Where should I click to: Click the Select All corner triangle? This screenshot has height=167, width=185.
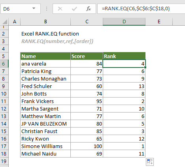click(5, 22)
